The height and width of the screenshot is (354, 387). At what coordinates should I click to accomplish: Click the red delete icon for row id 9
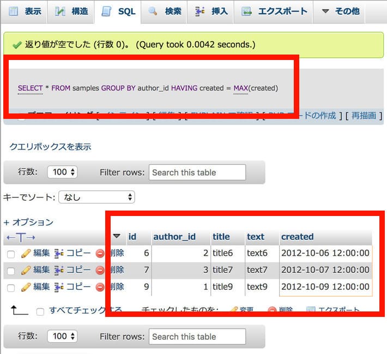[x=100, y=287]
